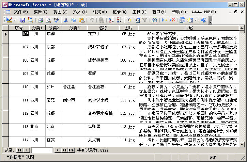Expand New Object dropdown arrow
Viewport: 247px width, 162px height.
click(x=196, y=20)
